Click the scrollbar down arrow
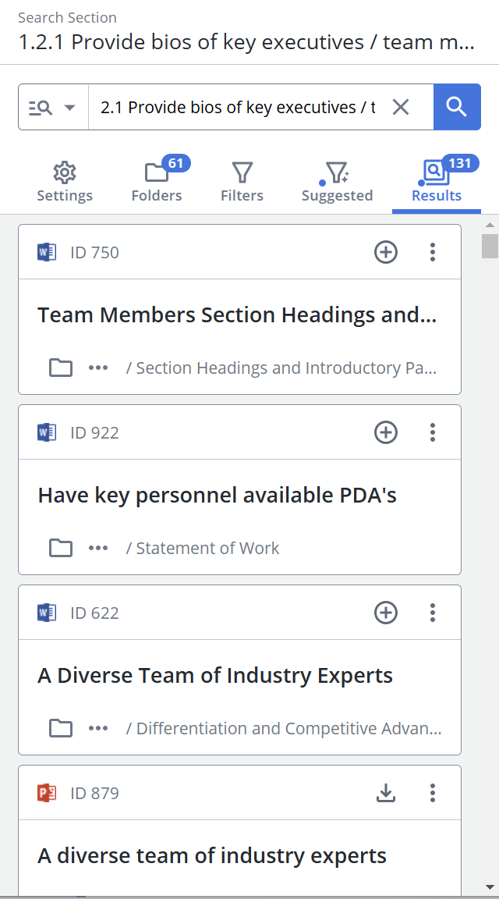The height and width of the screenshot is (899, 499). 490,887
